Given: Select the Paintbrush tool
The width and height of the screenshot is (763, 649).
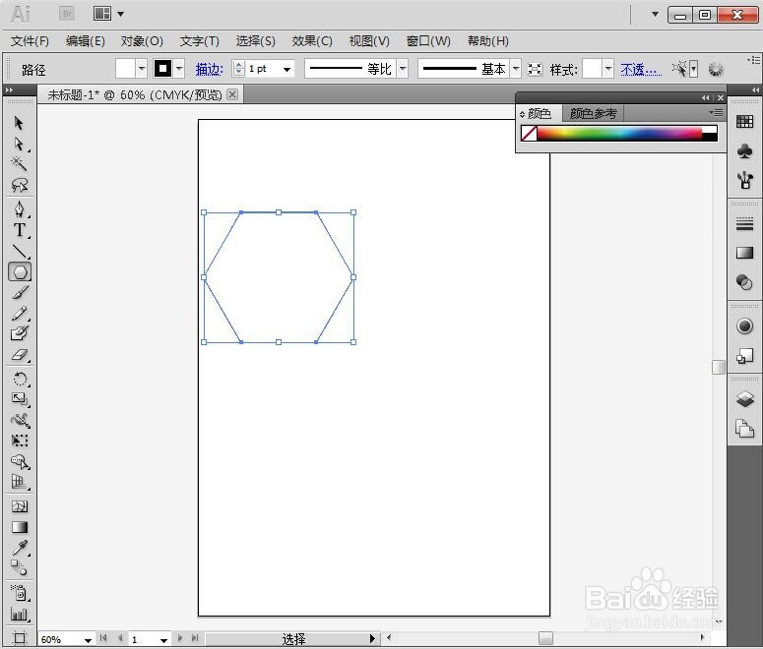Looking at the screenshot, I should pyautogui.click(x=20, y=292).
